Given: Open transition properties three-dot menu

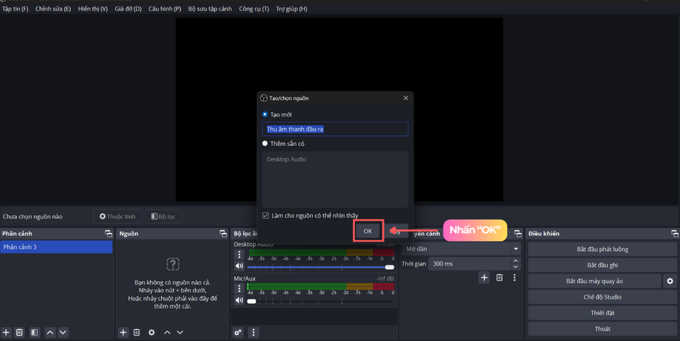Looking at the screenshot, I should (x=515, y=278).
